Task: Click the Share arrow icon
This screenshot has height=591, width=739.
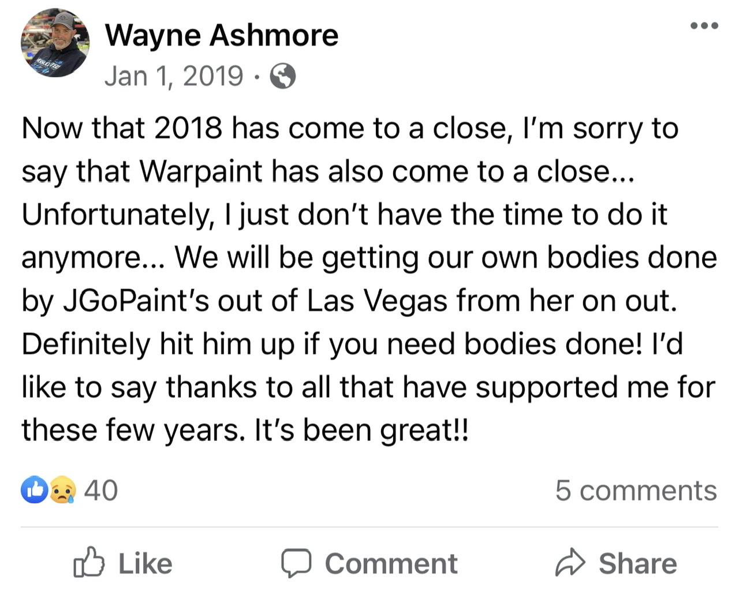Action: point(570,563)
